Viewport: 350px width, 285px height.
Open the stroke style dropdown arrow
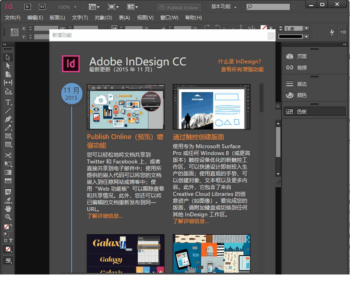pyautogui.click(x=306, y=36)
